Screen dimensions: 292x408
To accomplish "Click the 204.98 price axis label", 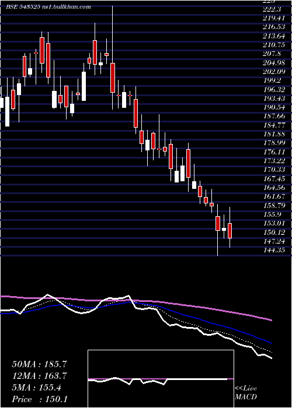I will 273,62.
